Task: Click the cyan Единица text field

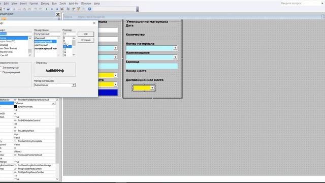Action: [152, 66]
